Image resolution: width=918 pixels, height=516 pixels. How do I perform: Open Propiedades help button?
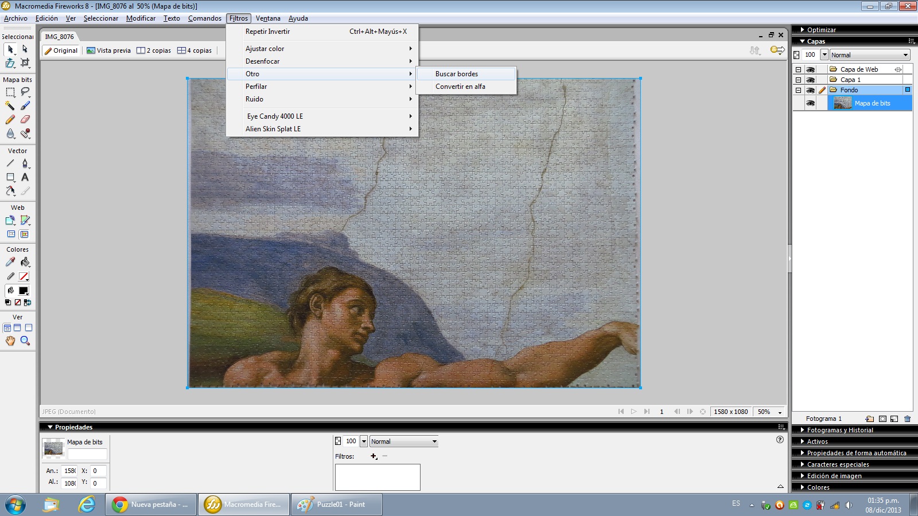[780, 440]
